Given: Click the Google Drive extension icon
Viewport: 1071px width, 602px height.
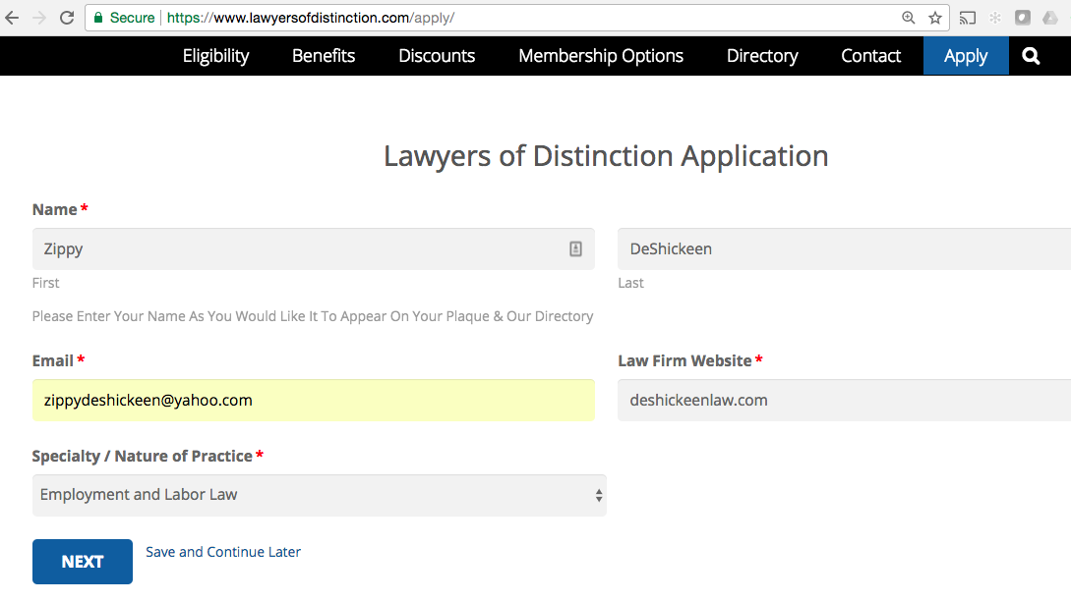Looking at the screenshot, I should [1049, 18].
